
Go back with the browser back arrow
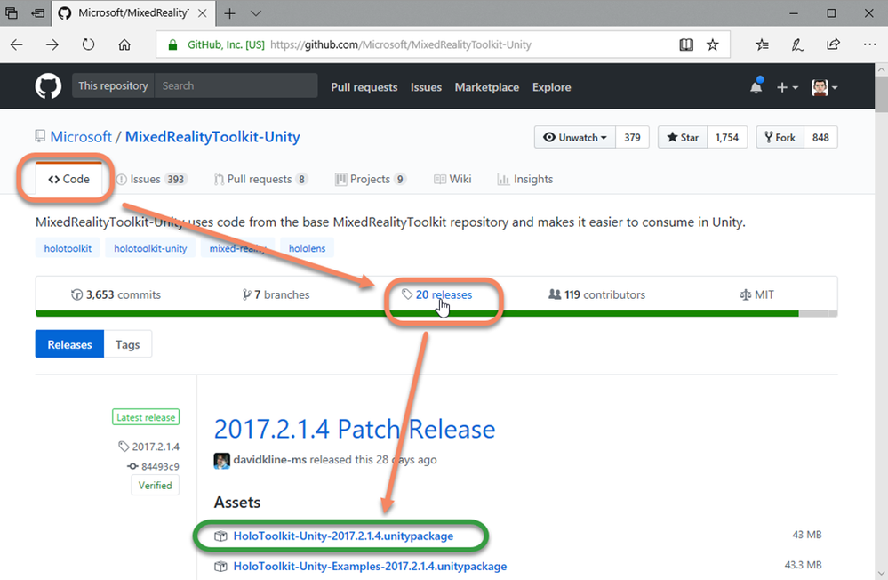coord(17,44)
